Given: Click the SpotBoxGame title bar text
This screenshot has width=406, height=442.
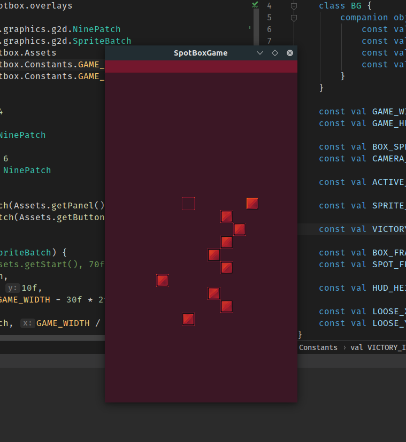Looking at the screenshot, I should pyautogui.click(x=201, y=53).
